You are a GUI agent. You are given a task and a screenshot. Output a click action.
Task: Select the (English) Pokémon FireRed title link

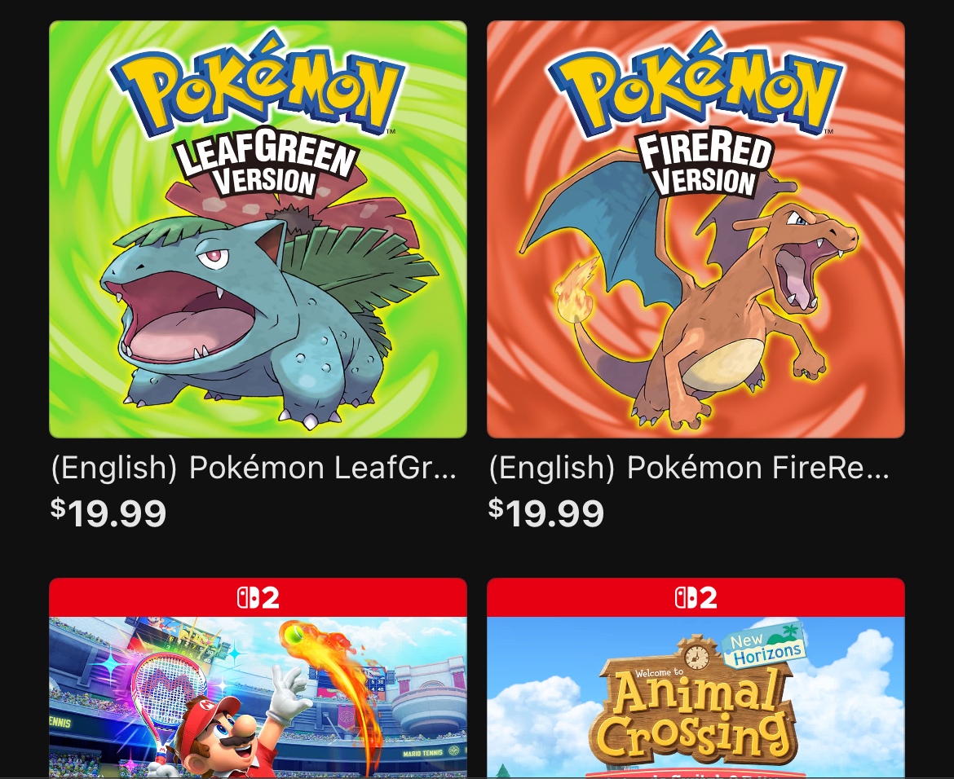(x=689, y=469)
